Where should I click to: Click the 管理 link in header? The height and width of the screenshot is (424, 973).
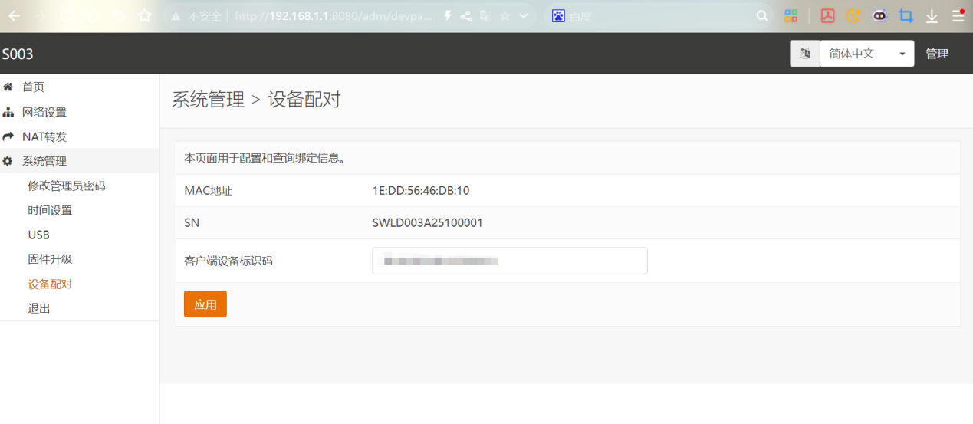[936, 54]
